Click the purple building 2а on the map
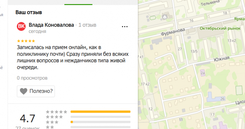Screen dimensions: 245x129 coord(203,73)
